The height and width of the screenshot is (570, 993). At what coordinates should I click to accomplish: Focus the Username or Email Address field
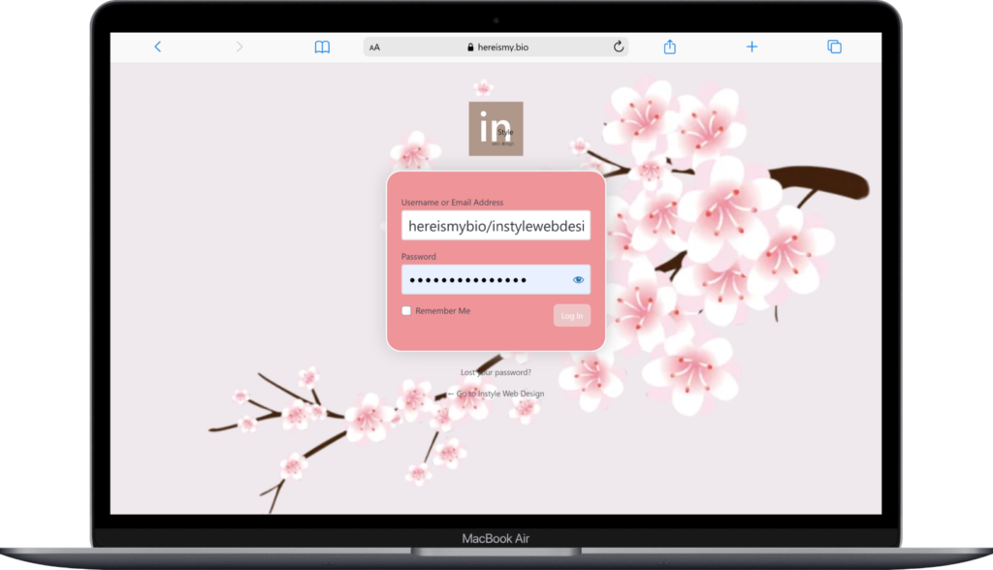pos(496,226)
